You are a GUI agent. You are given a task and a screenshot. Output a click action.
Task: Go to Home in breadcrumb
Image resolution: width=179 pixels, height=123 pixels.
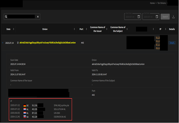click(152, 3)
